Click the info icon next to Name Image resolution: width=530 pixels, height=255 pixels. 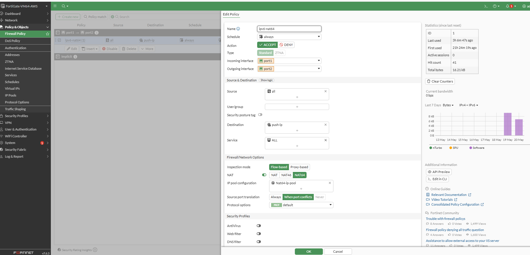tap(238, 29)
